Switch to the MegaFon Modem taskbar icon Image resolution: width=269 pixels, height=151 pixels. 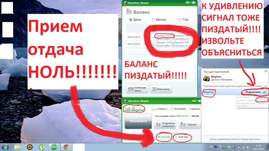pos(54,147)
